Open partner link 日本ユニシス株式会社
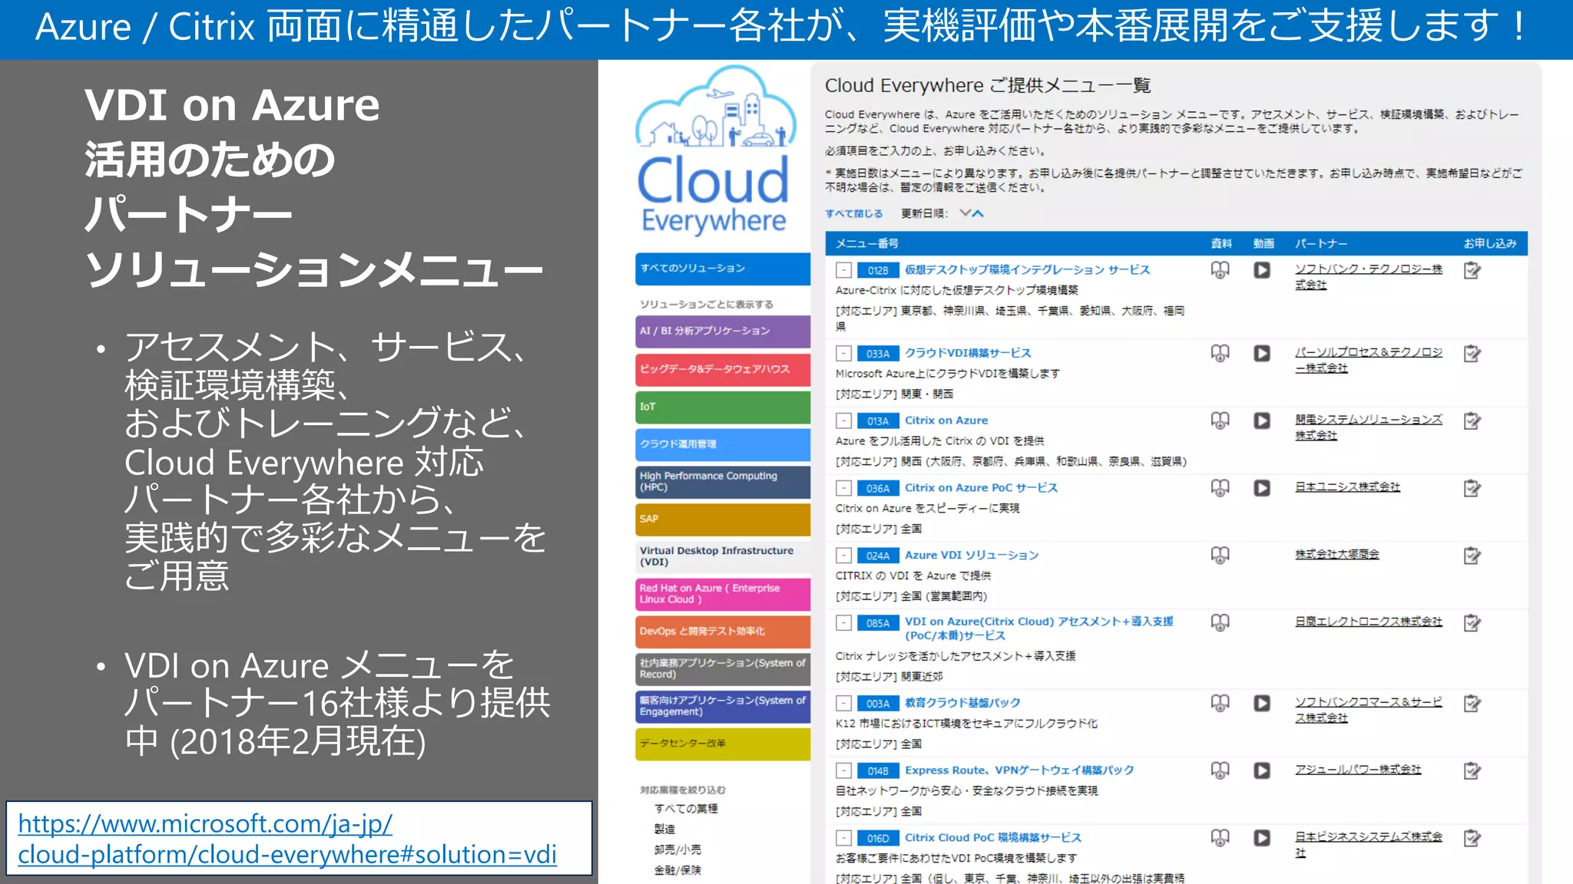This screenshot has width=1573, height=884. (1347, 487)
